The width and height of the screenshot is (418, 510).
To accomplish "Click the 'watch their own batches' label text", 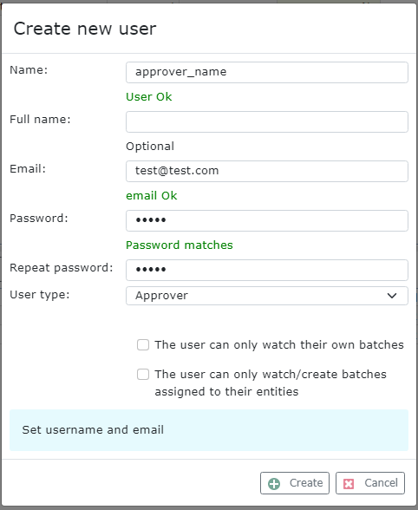I will [x=279, y=345].
